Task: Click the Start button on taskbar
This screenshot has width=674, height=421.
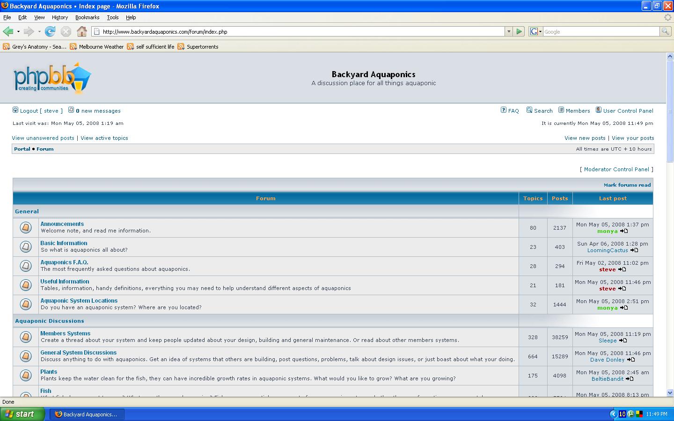Action: pyautogui.click(x=22, y=414)
